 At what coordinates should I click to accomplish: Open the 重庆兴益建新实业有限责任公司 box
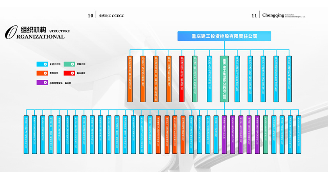coord(237,79)
